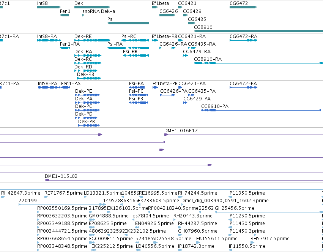Click the IP18742.3prime EST label
This screenshot has width=323, height=252.
(x=196, y=246)
